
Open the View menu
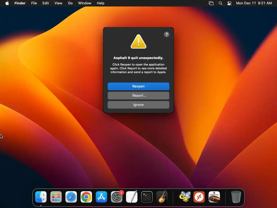(x=58, y=3)
